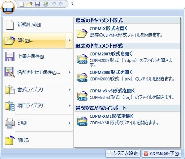The width and height of the screenshot is (185, 159).
Task: Select 閉じる menu item
Action: (x=38, y=140)
